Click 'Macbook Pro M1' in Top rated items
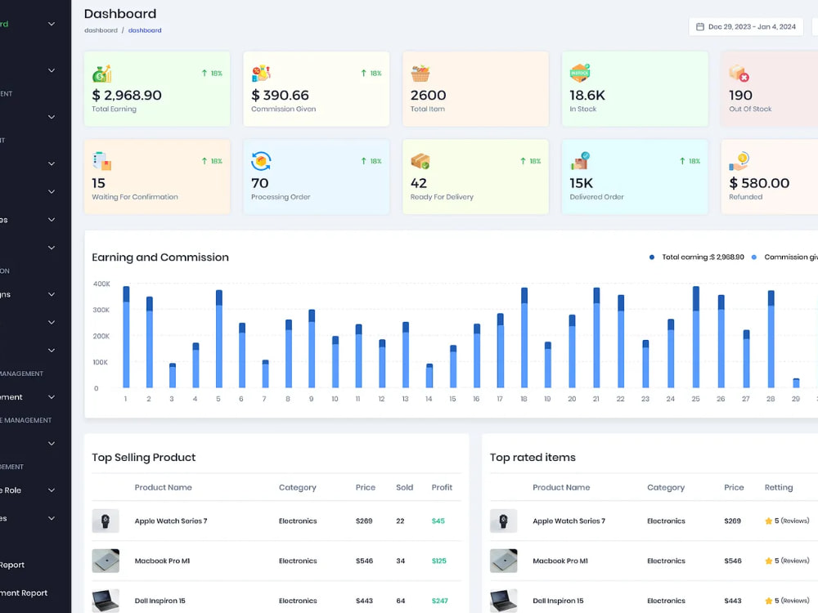 click(560, 561)
